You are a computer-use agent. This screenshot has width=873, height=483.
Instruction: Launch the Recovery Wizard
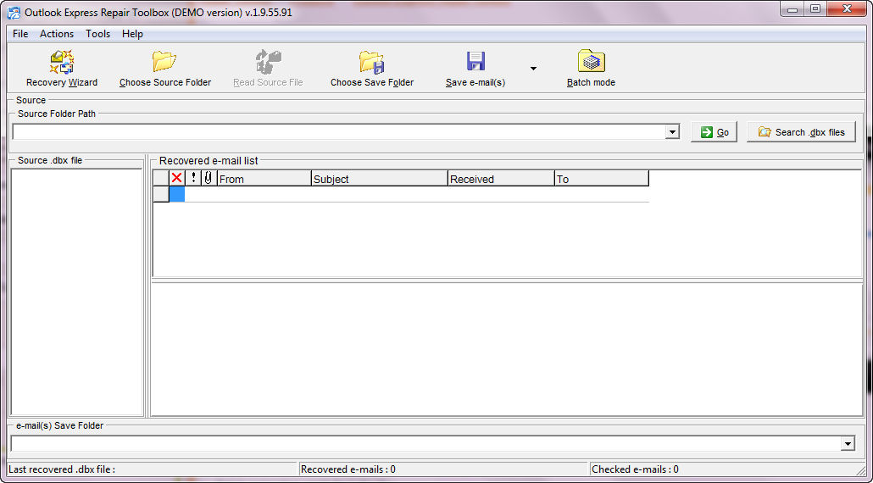tap(62, 69)
